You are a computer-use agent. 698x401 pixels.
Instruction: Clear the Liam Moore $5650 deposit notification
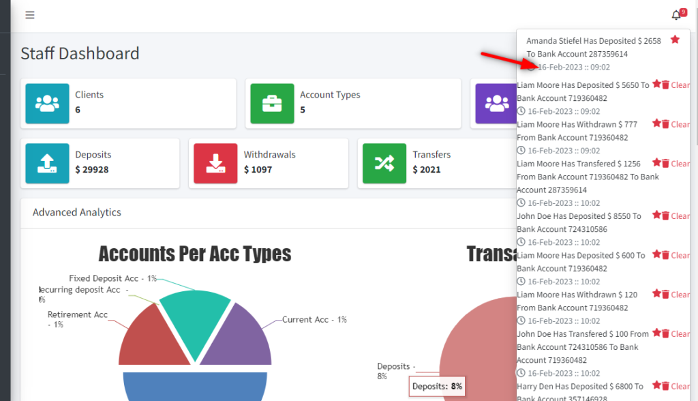pyautogui.click(x=680, y=85)
